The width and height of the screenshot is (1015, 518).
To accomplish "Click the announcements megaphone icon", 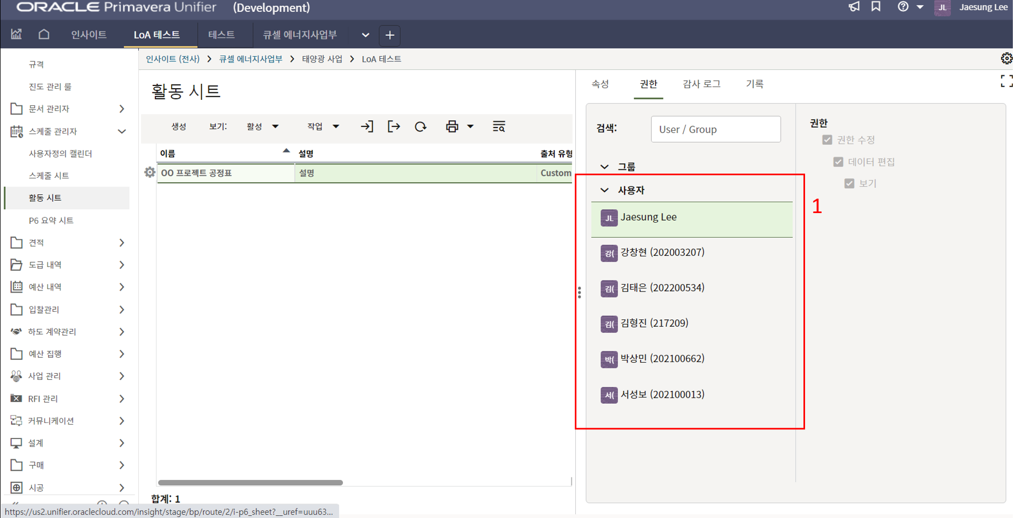I will pos(854,7).
